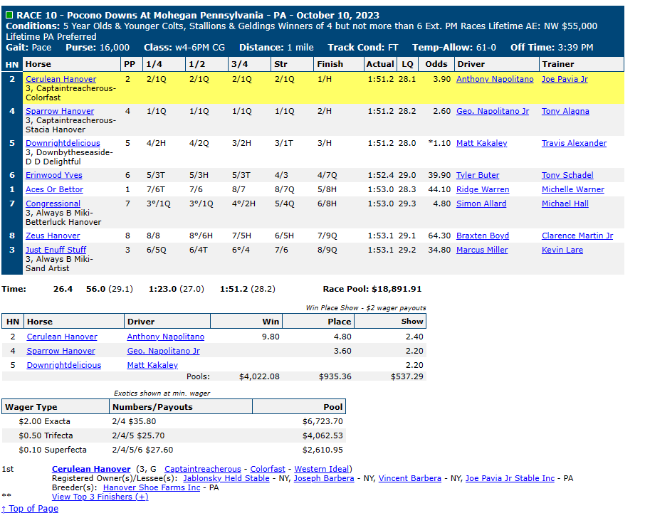Image resolution: width=645 pixels, height=523 pixels.
Task: Click the Race Pool: $18,891.91 text
Action: [372, 289]
